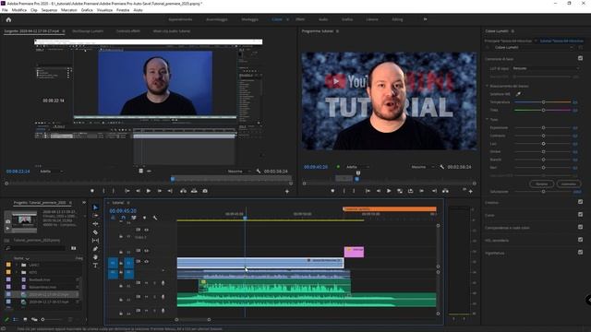Open Source monitor settings wrench

click(259, 172)
